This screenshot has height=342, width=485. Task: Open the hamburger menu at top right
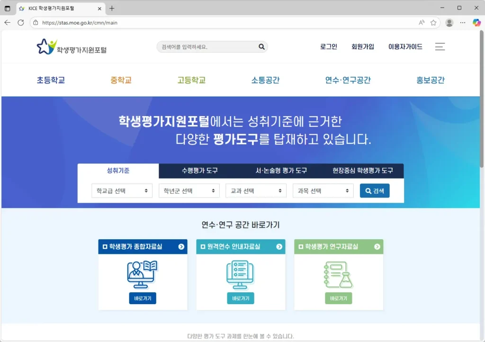tap(440, 46)
